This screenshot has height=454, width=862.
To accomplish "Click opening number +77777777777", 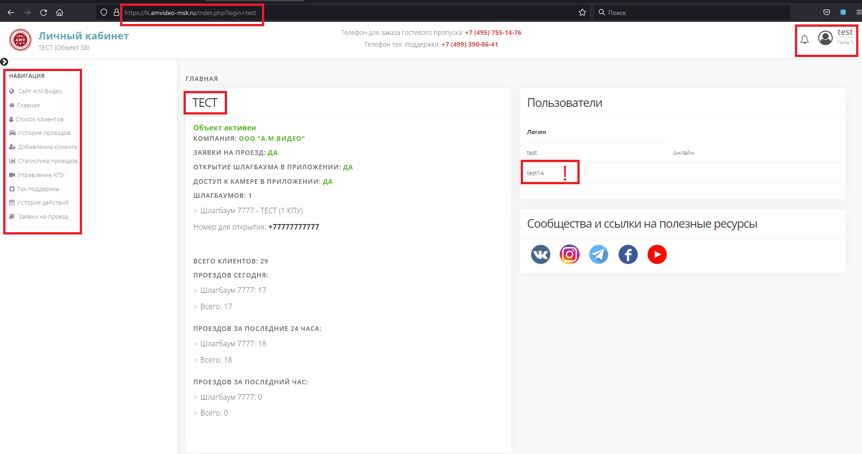I will point(294,227).
